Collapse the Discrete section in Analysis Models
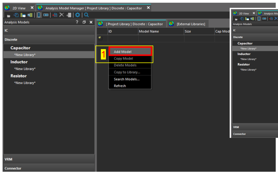Viewport: 278px width, 174px height. coord(49,39)
